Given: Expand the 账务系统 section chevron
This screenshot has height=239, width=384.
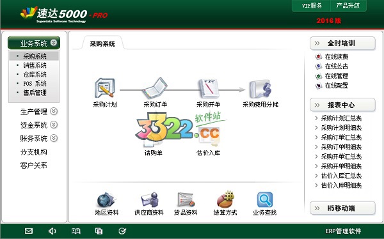Looking at the screenshot, I should coord(54,138).
